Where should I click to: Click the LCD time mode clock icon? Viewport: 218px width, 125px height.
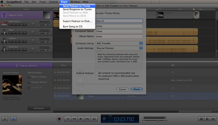104,119
